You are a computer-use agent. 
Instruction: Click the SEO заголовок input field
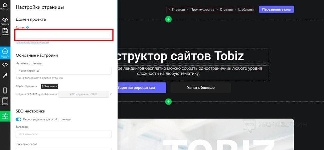coord(64,134)
